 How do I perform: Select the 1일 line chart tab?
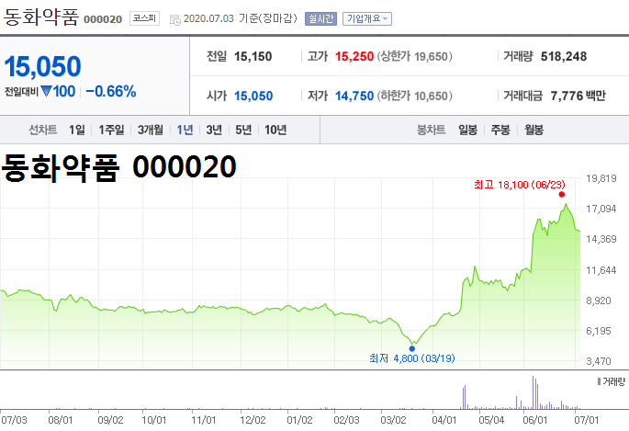[x=76, y=130]
